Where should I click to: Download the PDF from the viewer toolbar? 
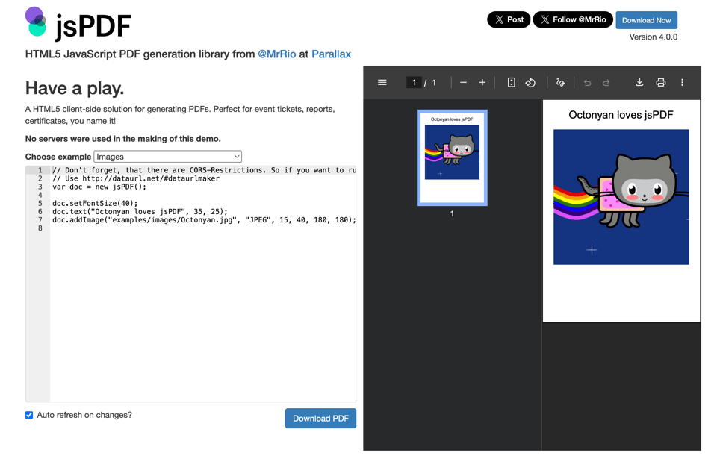click(x=639, y=82)
